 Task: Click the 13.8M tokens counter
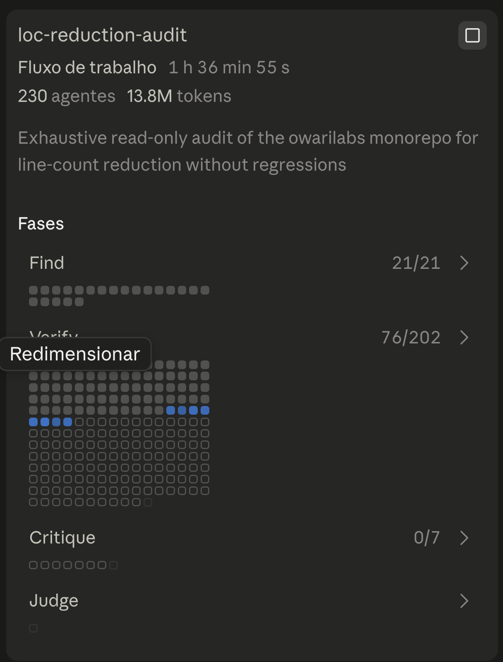pyautogui.click(x=179, y=96)
